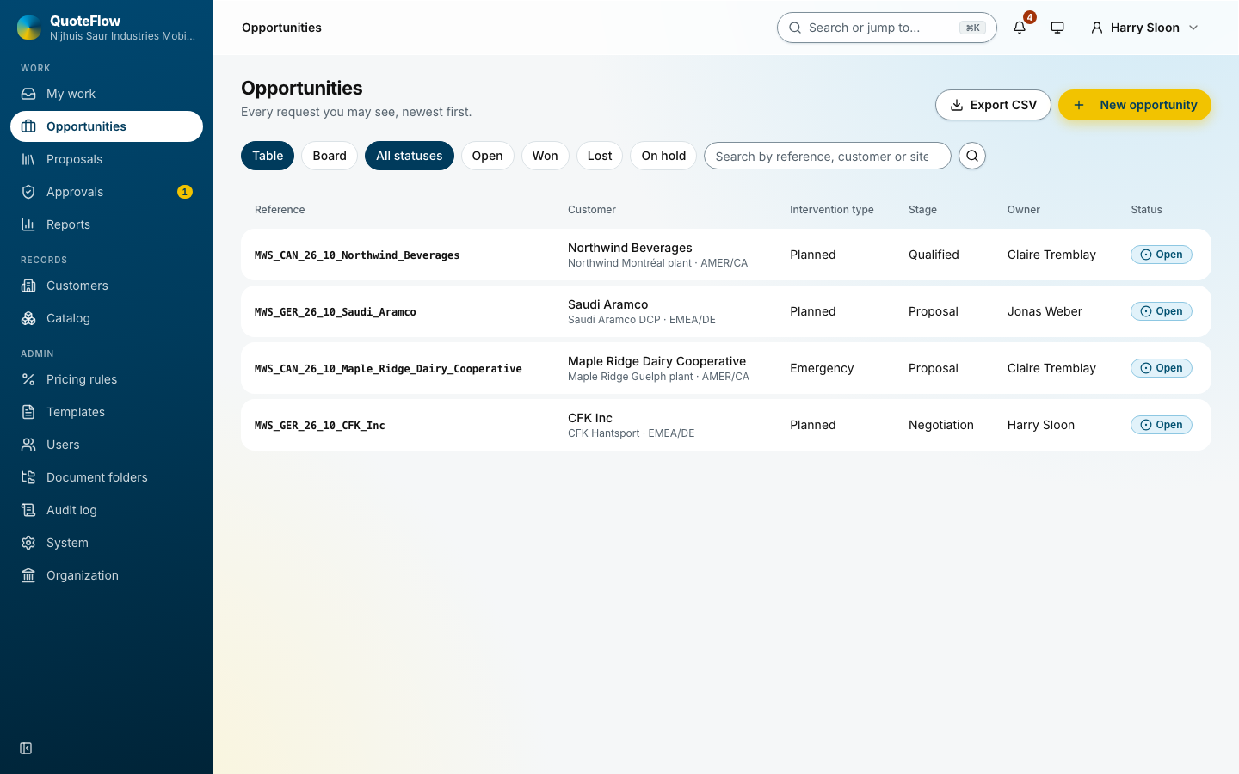Click the Reports chart icon

(x=28, y=224)
